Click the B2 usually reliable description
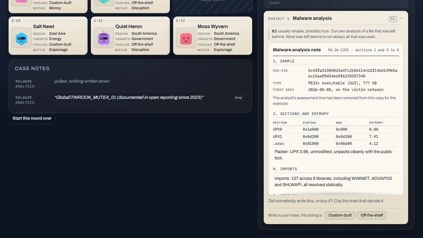 point(334,34)
